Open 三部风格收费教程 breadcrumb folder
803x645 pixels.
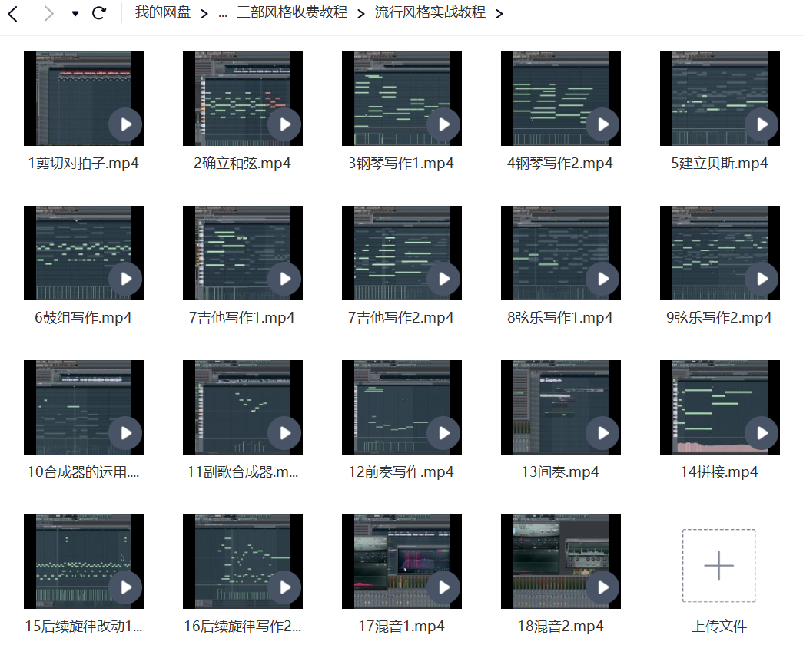pyautogui.click(x=291, y=12)
